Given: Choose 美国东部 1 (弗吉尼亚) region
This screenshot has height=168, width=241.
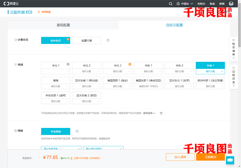Looking at the screenshot, I should tap(148, 80).
